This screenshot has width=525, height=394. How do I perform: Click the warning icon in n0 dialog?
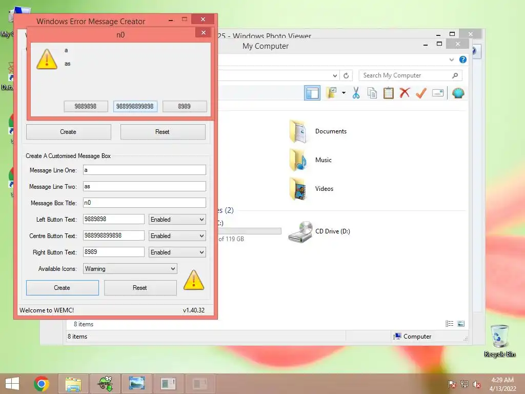point(47,60)
